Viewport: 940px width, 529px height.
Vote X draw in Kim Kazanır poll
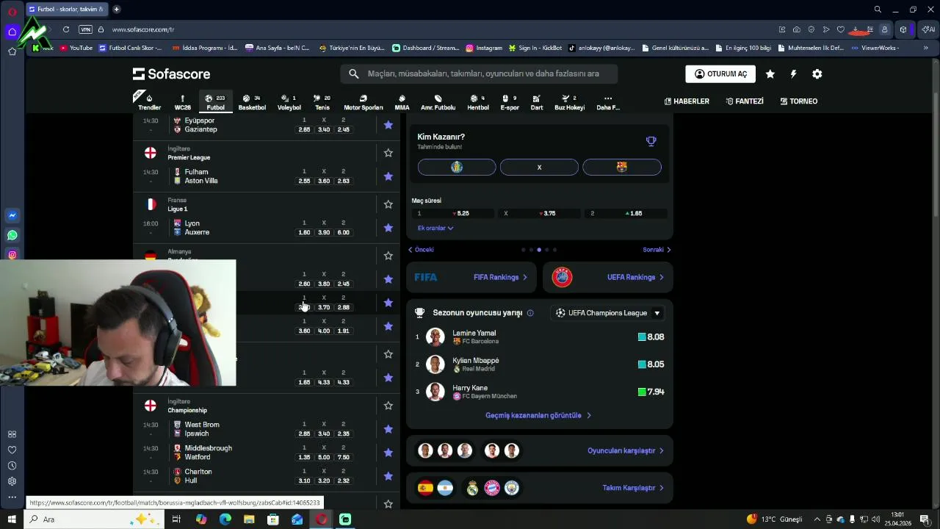[539, 168]
